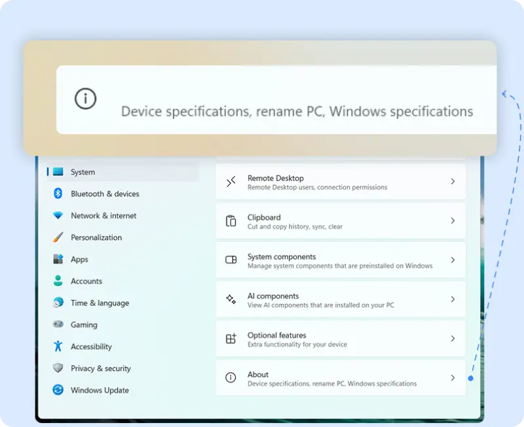The image size is (524, 427).
Task: Go to Privacy & security settings
Action: (122, 368)
